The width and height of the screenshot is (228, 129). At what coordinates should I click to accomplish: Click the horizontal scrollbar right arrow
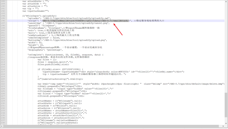pyautogui.click(x=223, y=126)
